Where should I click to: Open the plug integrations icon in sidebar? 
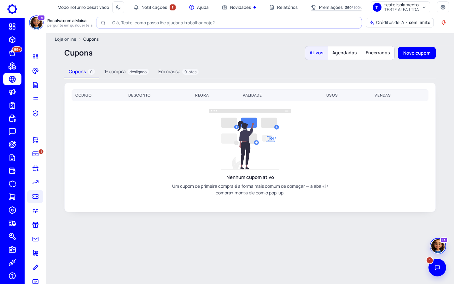(x=12, y=263)
